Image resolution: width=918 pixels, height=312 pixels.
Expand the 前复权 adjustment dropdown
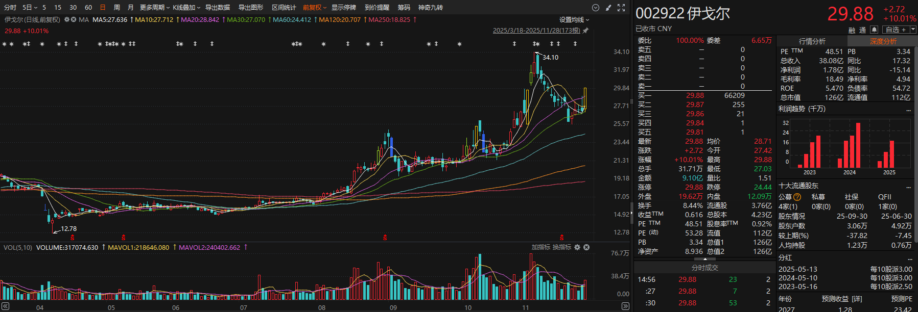click(314, 8)
